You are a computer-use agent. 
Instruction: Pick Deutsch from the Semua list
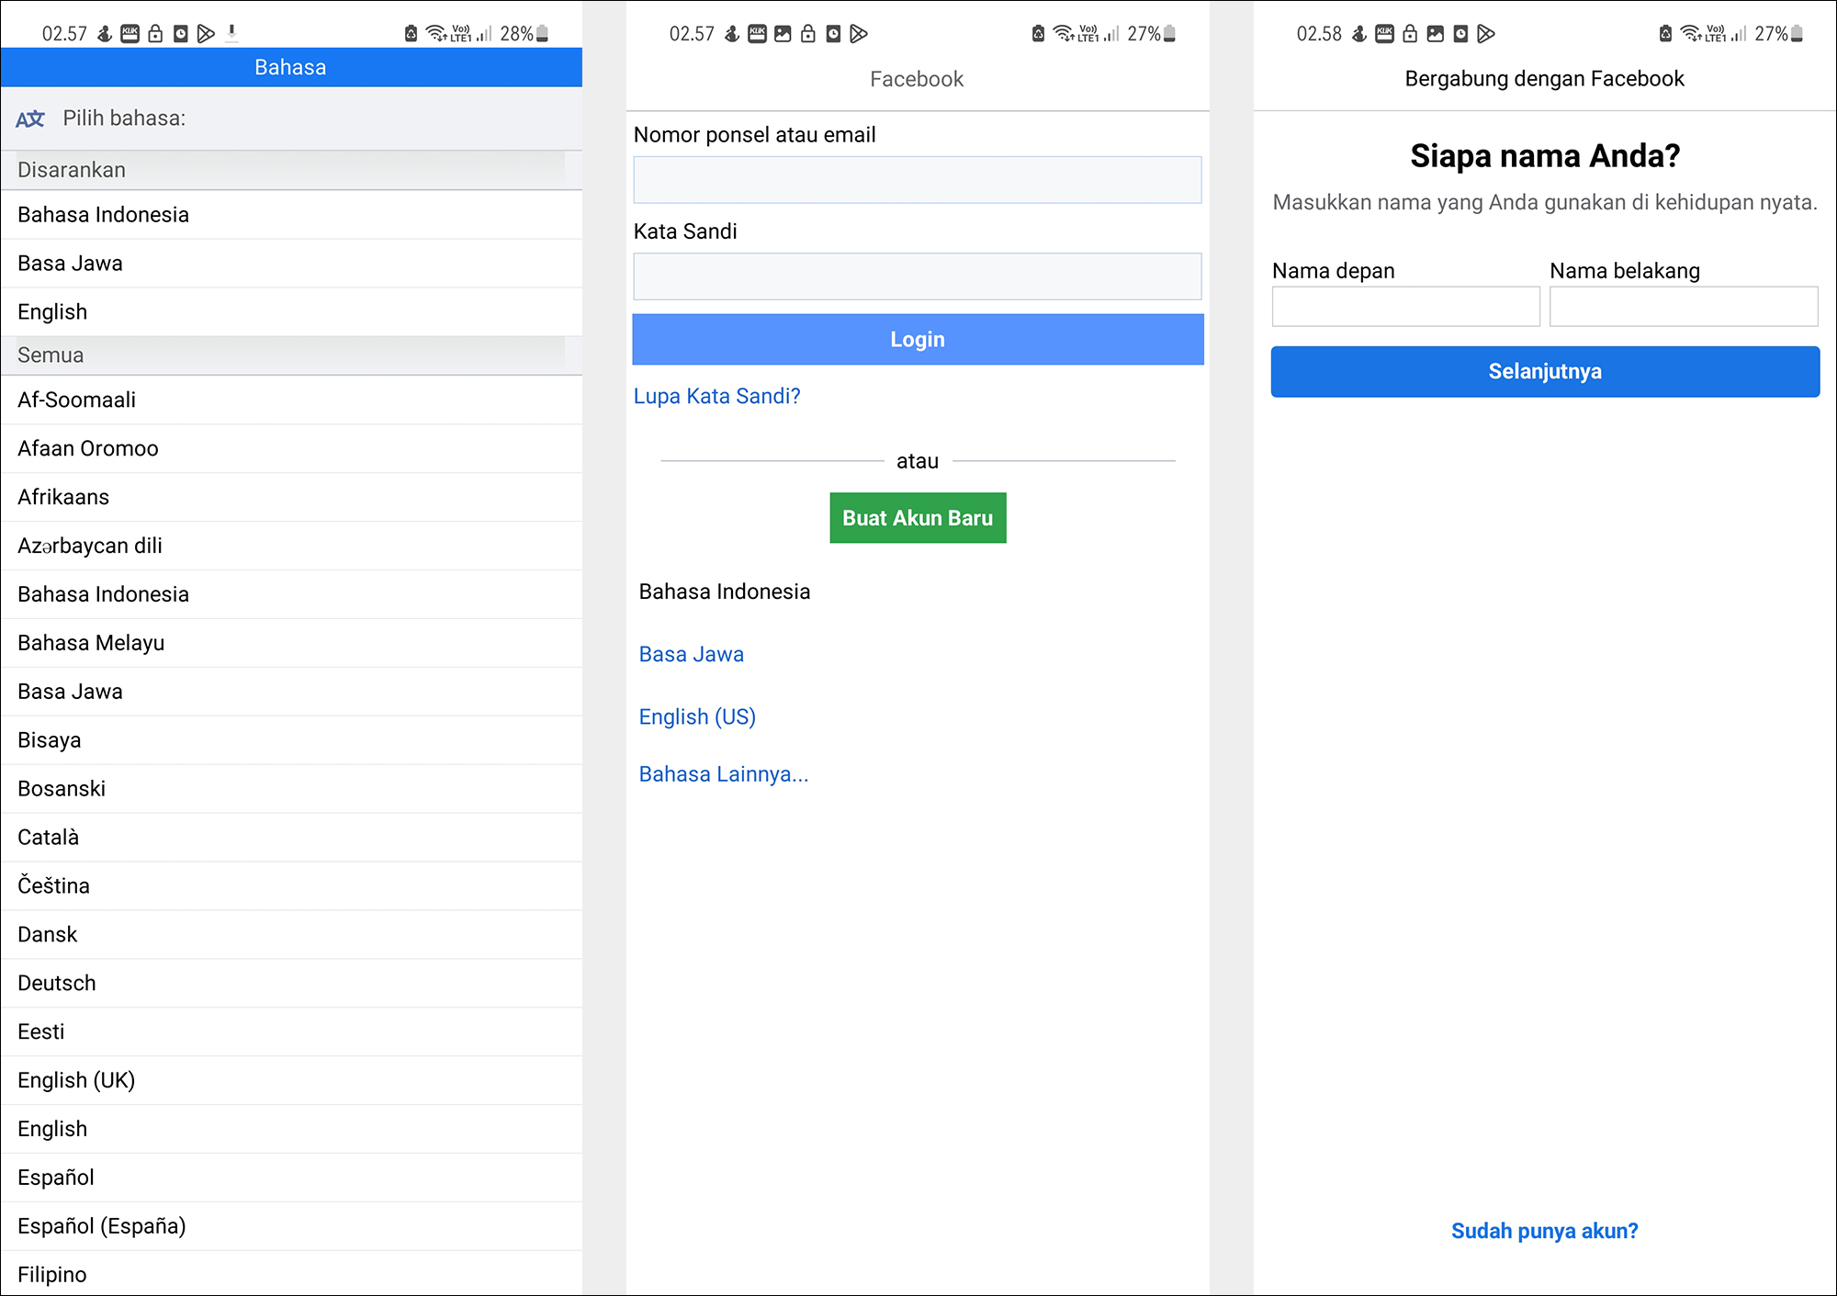56,983
